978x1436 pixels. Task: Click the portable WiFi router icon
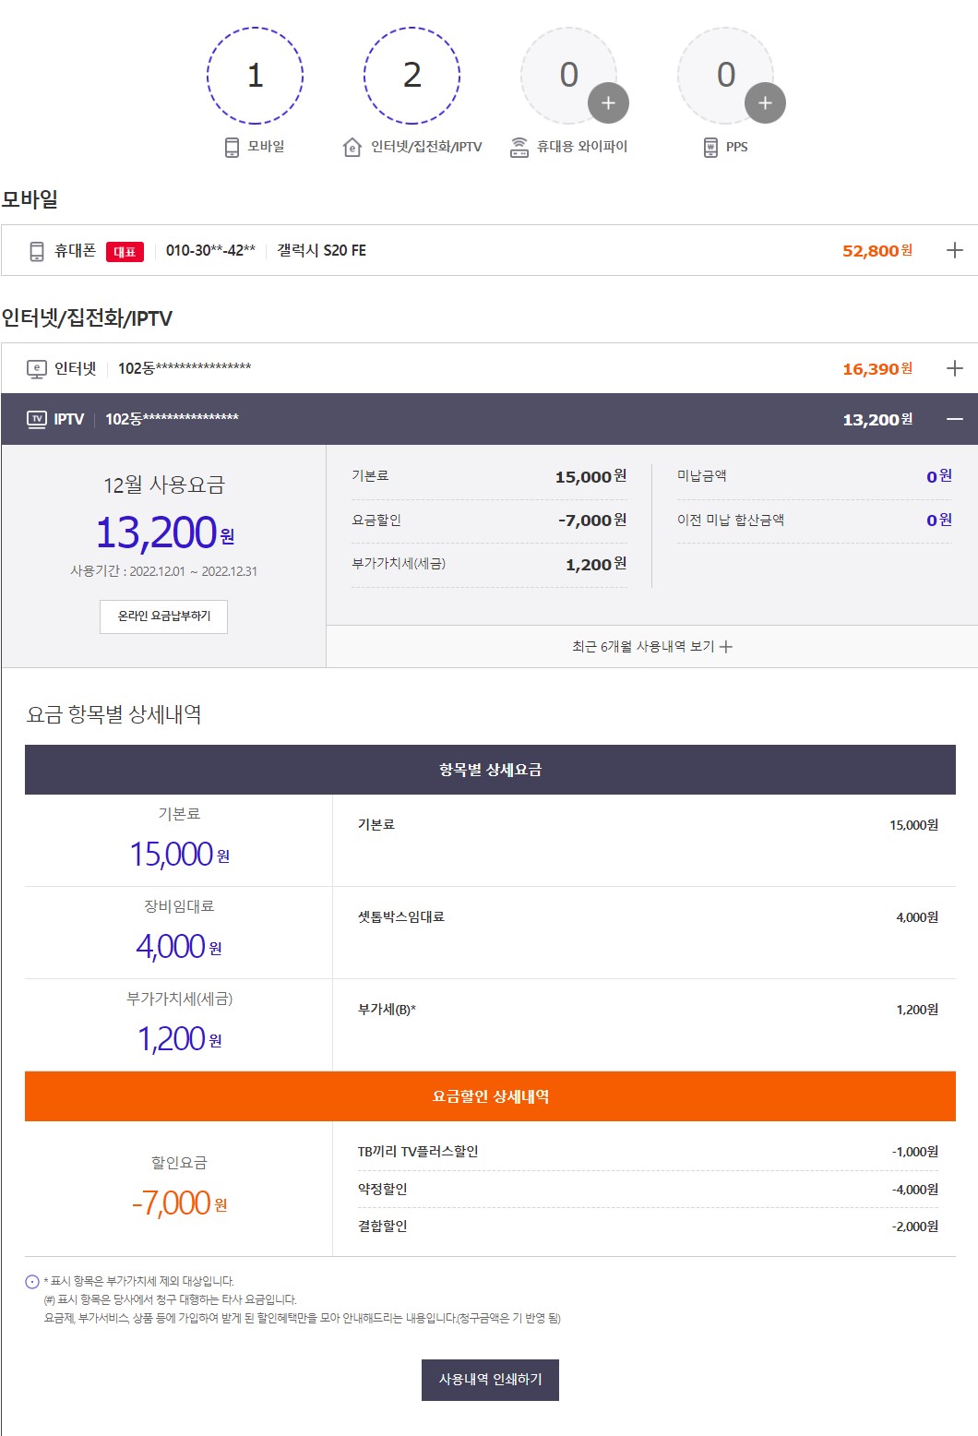[x=519, y=148]
